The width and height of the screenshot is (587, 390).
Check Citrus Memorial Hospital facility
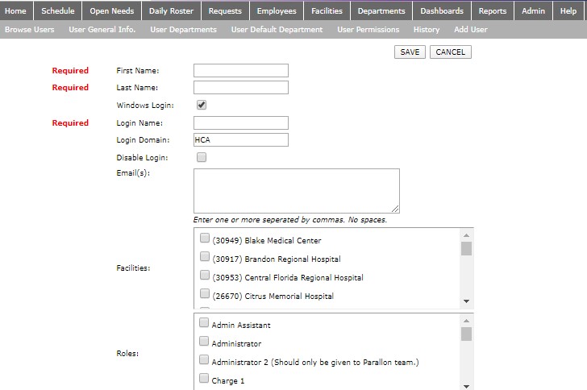click(205, 295)
